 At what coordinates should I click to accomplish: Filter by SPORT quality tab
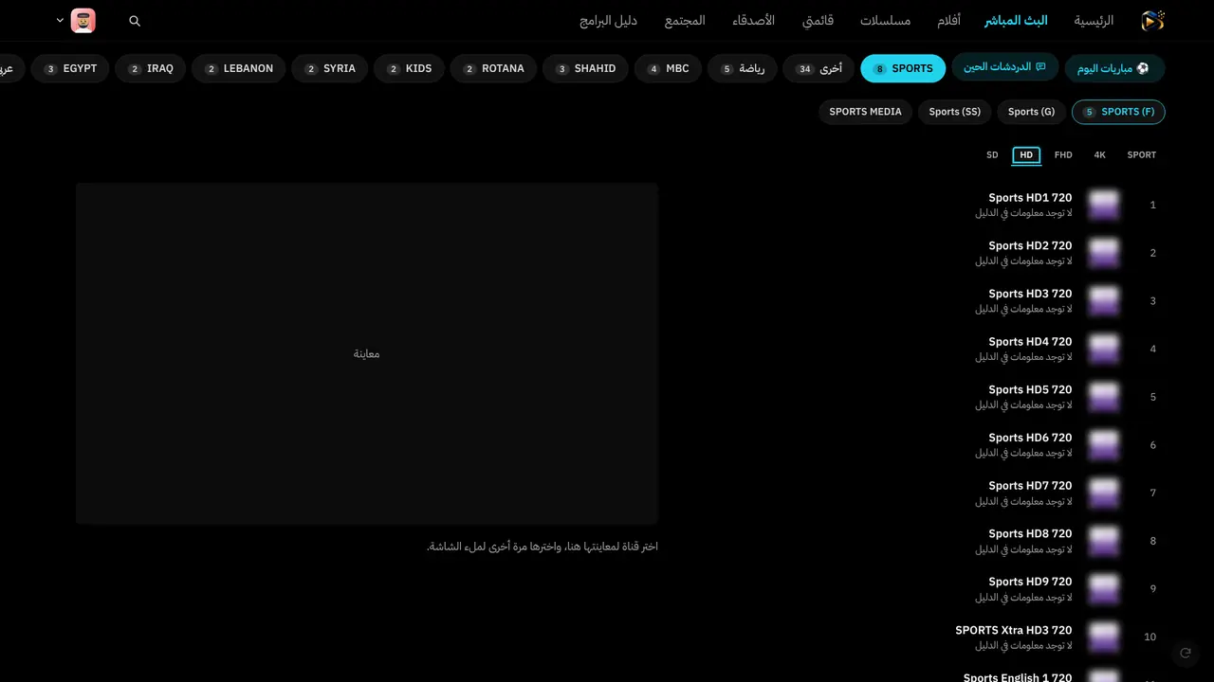1141,154
